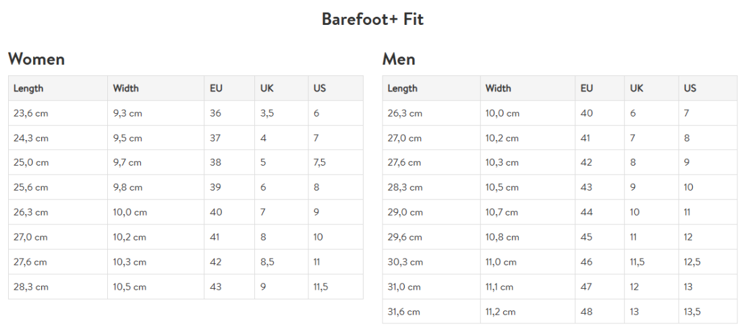Select the UK 3,5 size cell
Image resolution: width=742 pixels, height=328 pixels.
point(266,113)
